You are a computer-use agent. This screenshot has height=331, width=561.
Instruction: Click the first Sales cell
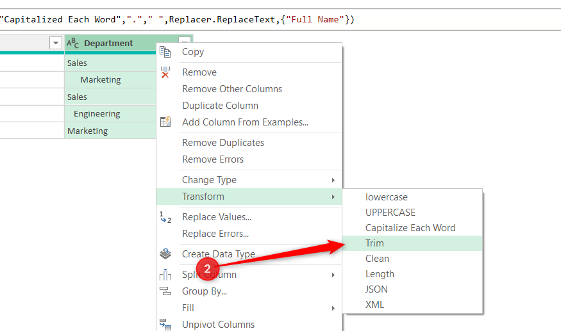110,63
